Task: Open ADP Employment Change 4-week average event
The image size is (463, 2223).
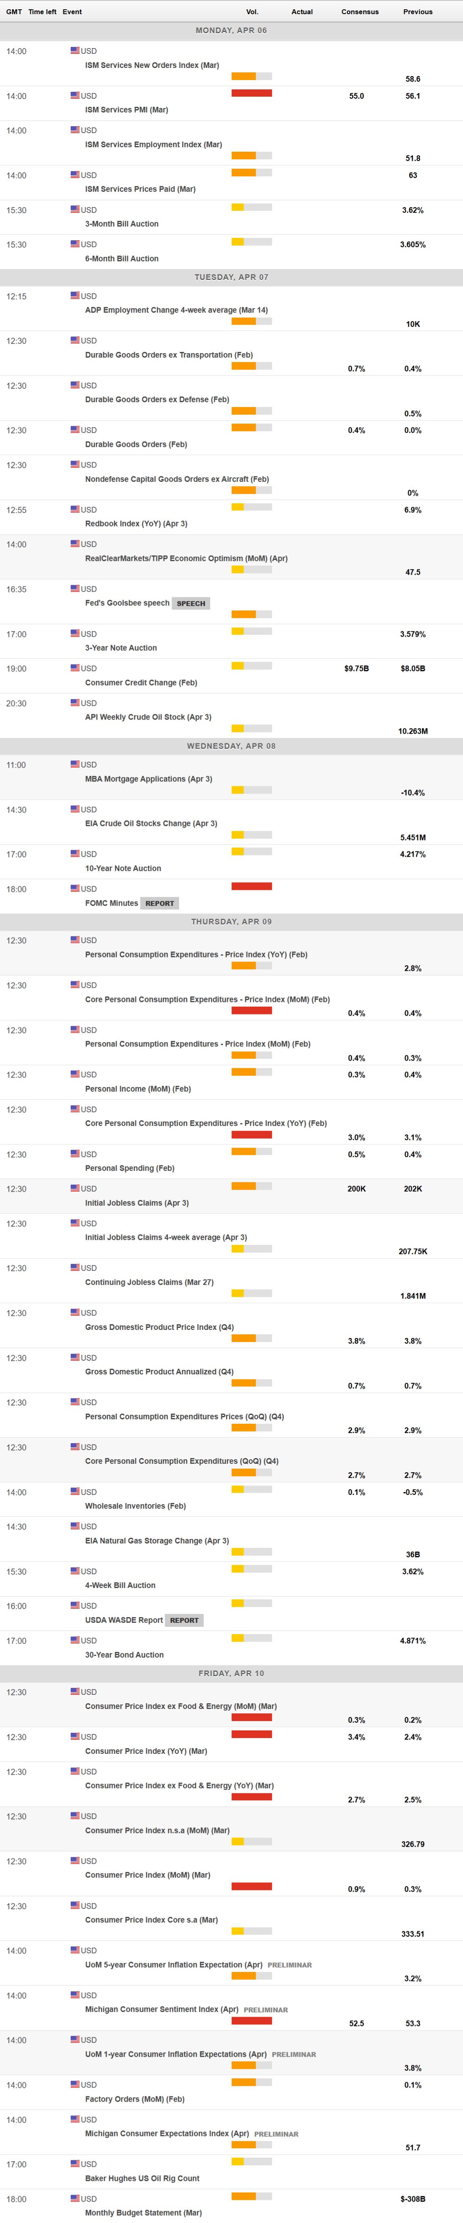Action: (x=176, y=310)
